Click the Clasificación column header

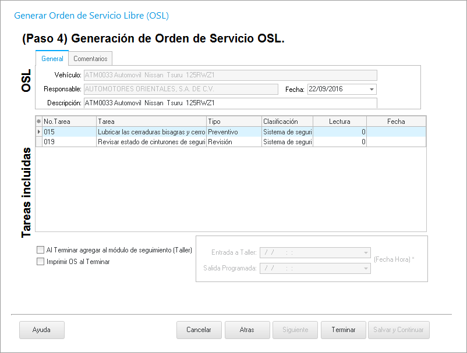tap(287, 122)
